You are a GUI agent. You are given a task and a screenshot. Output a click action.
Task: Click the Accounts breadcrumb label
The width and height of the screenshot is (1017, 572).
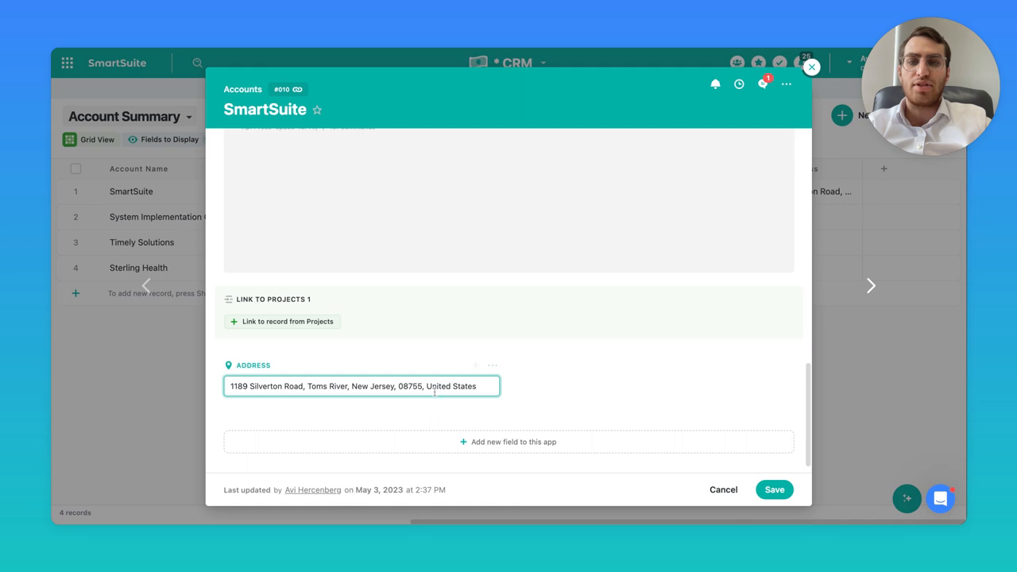[x=242, y=90]
